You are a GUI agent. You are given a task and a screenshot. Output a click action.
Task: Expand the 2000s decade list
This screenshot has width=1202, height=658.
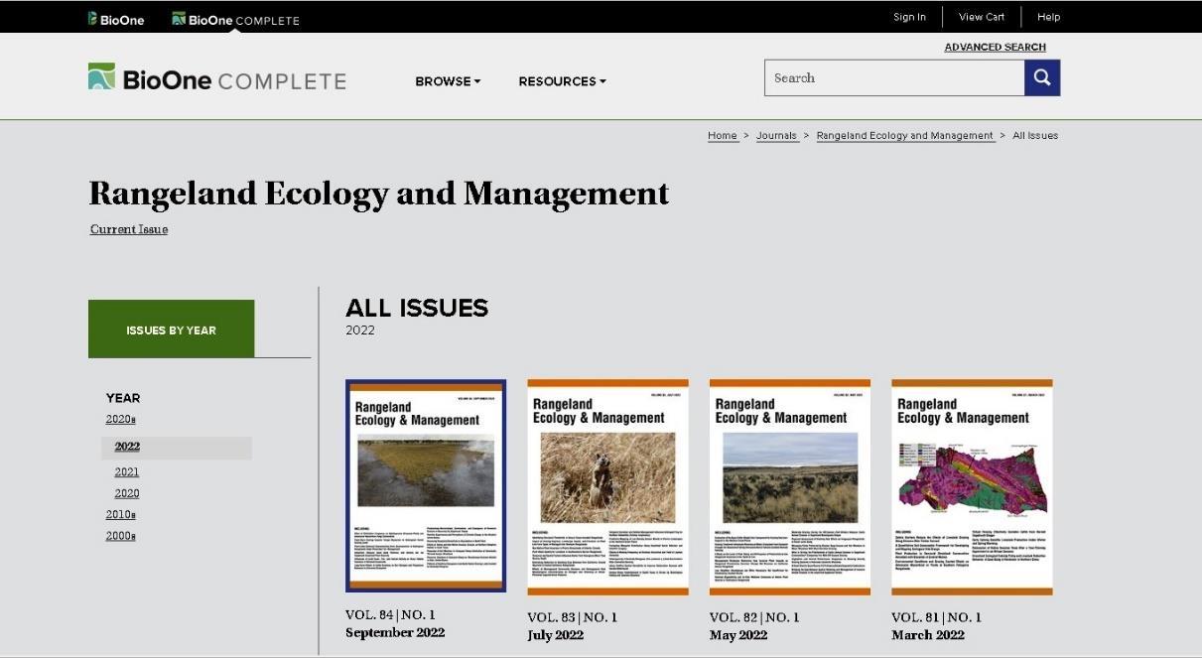coord(121,537)
